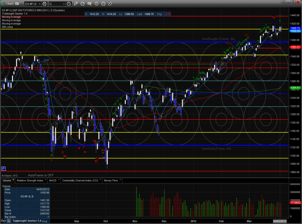Image resolution: width=302 pixels, height=224 pixels.
Task: Click the 04/02/2012 date marker on time axis
Action: (x=281, y=221)
